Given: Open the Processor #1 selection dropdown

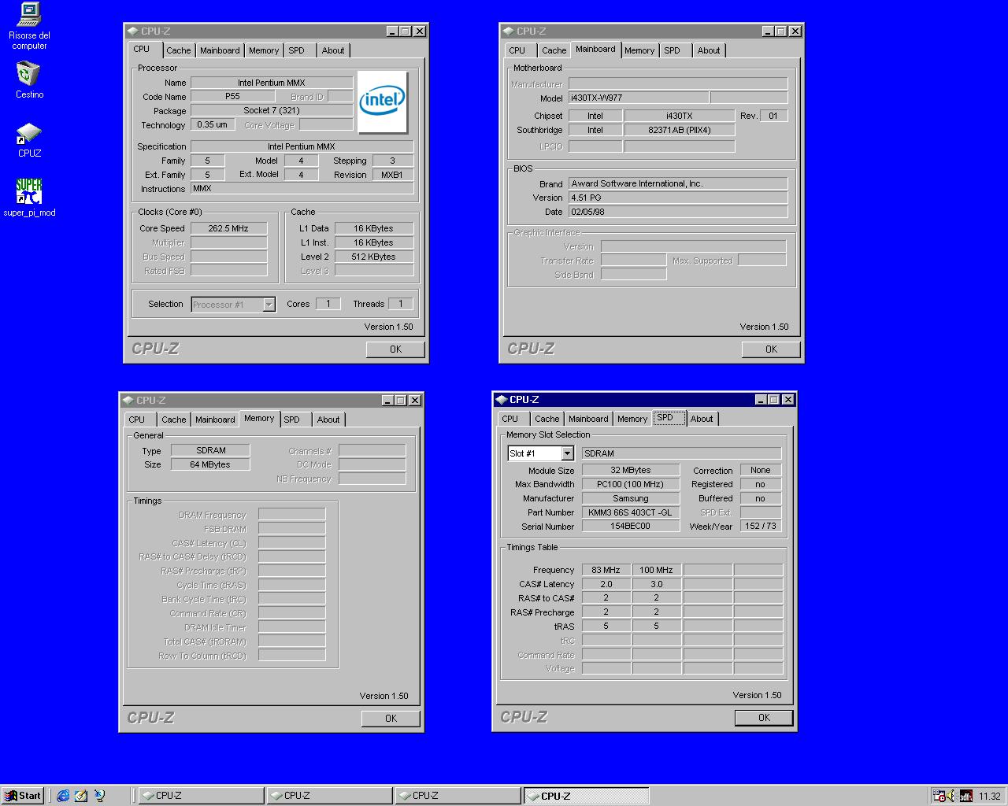Looking at the screenshot, I should tap(269, 305).
